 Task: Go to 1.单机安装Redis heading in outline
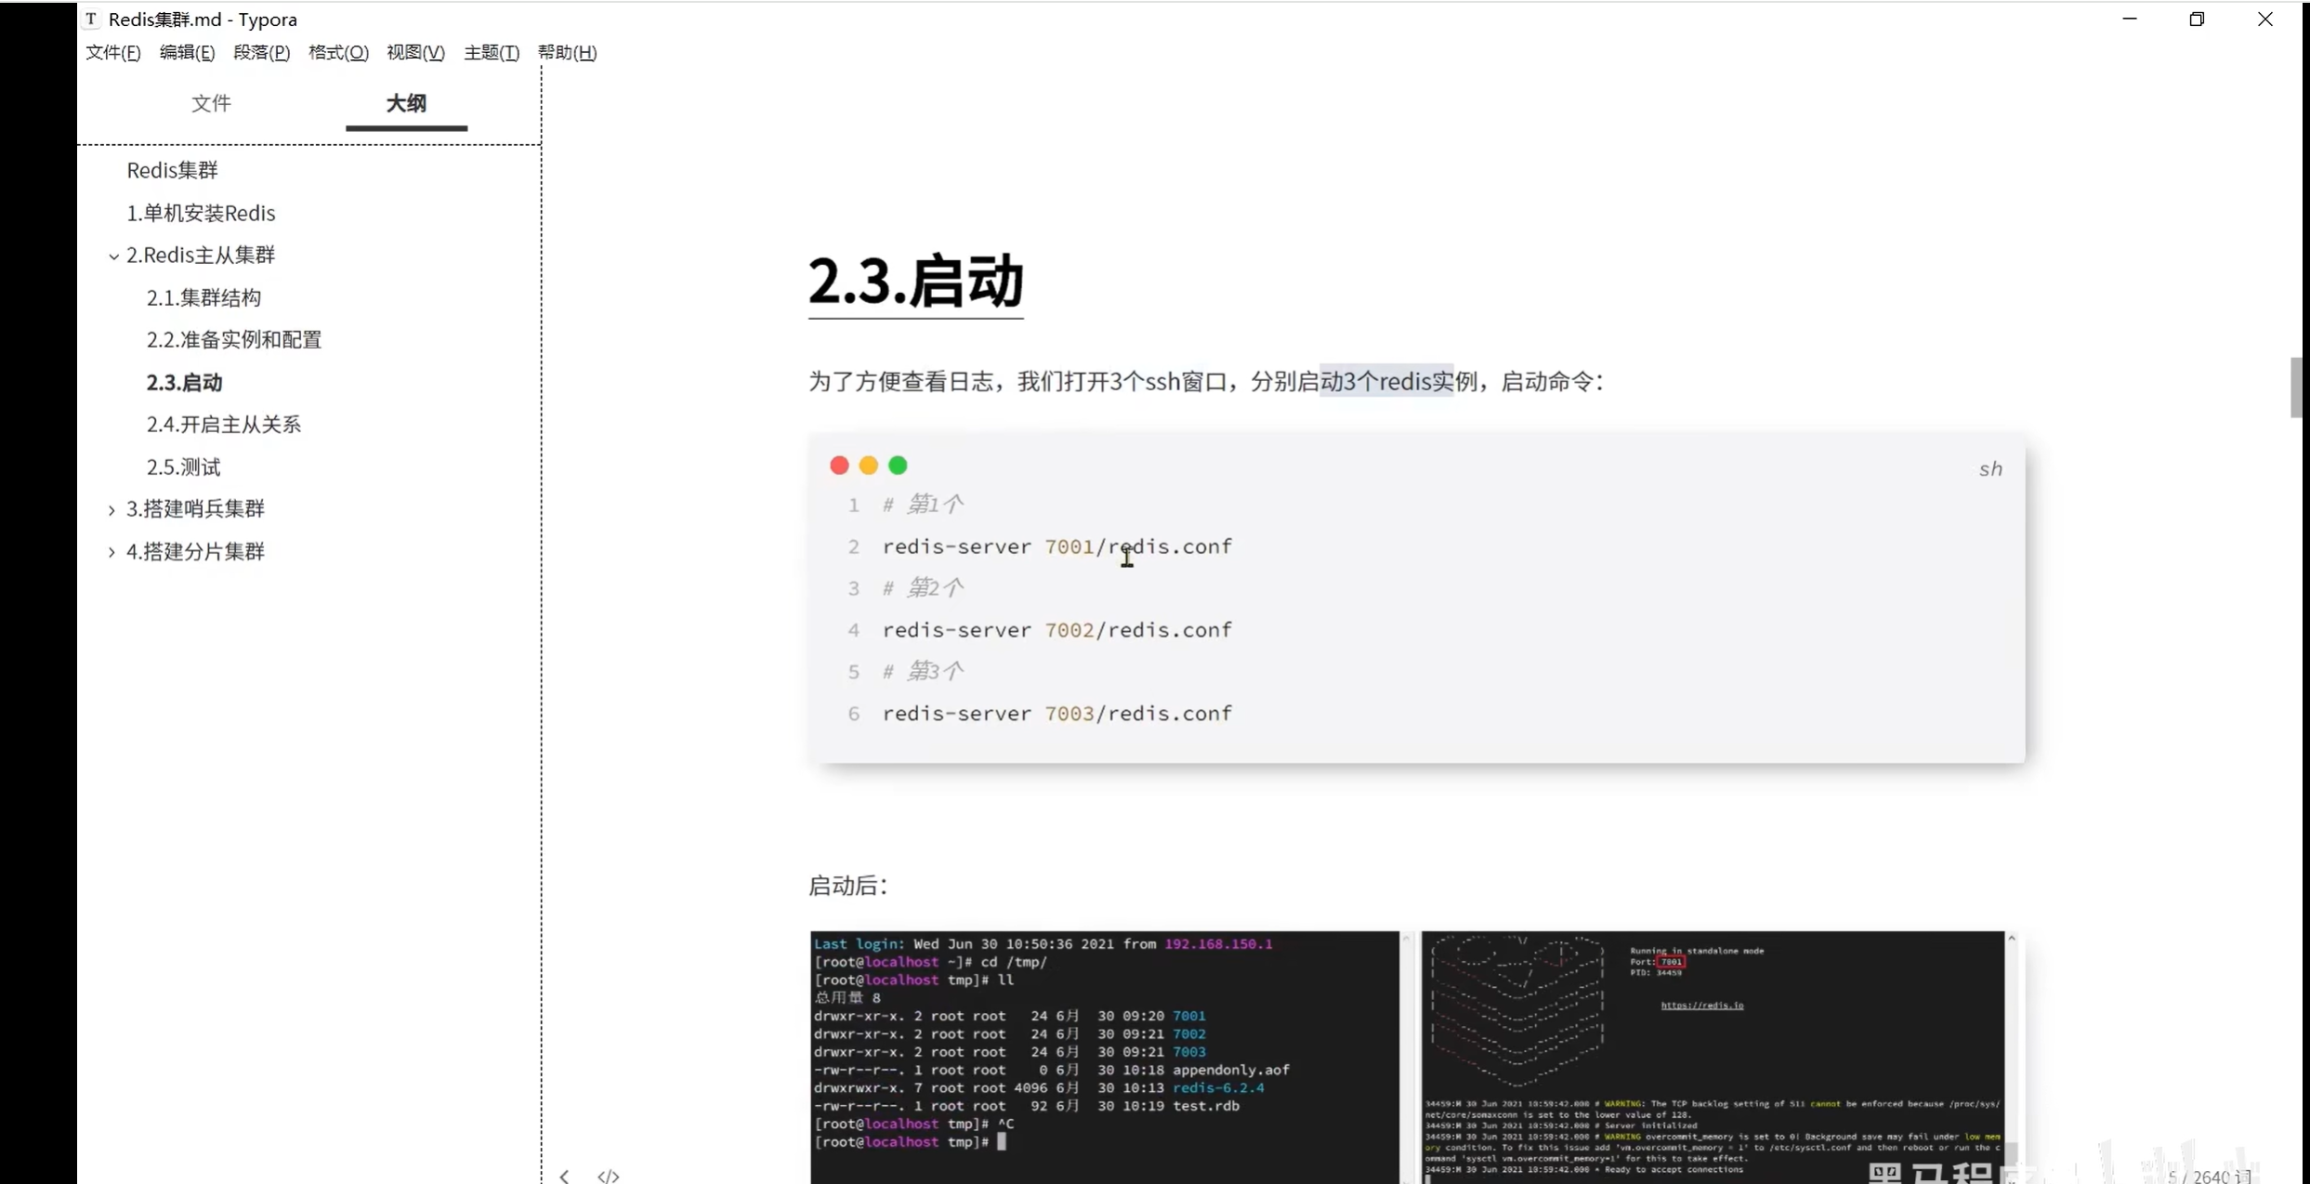point(201,213)
